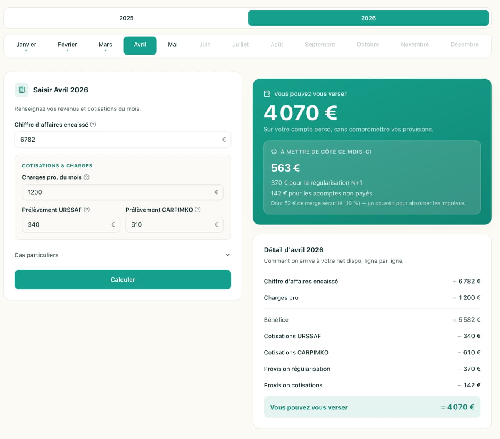Screen dimensions: 500x439
Task: Open the Mars month tab
Action: (105, 45)
